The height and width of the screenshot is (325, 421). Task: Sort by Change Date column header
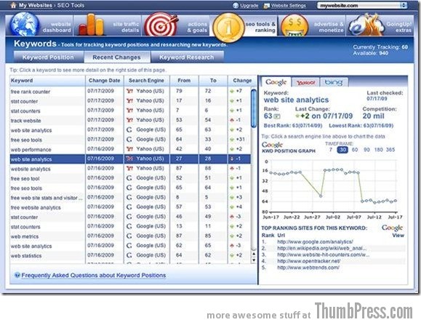coord(105,81)
